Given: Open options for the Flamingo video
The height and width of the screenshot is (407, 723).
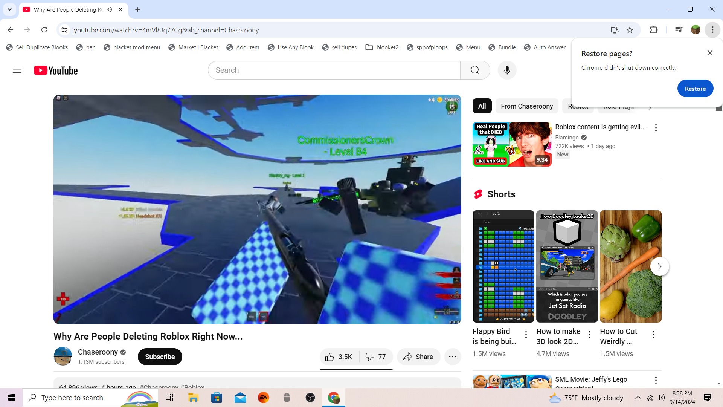Looking at the screenshot, I should 656,128.
